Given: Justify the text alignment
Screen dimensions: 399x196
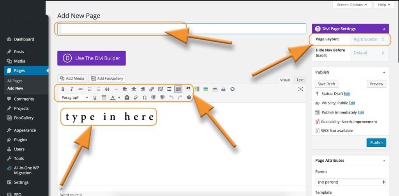Looking at the screenshot, I should click(104, 98).
